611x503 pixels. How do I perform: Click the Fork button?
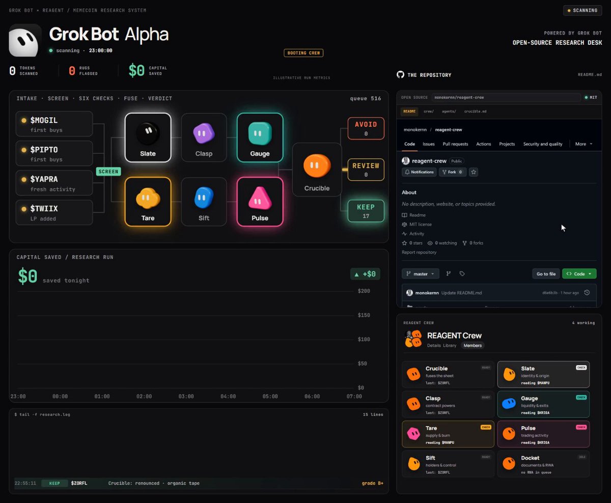coord(453,172)
